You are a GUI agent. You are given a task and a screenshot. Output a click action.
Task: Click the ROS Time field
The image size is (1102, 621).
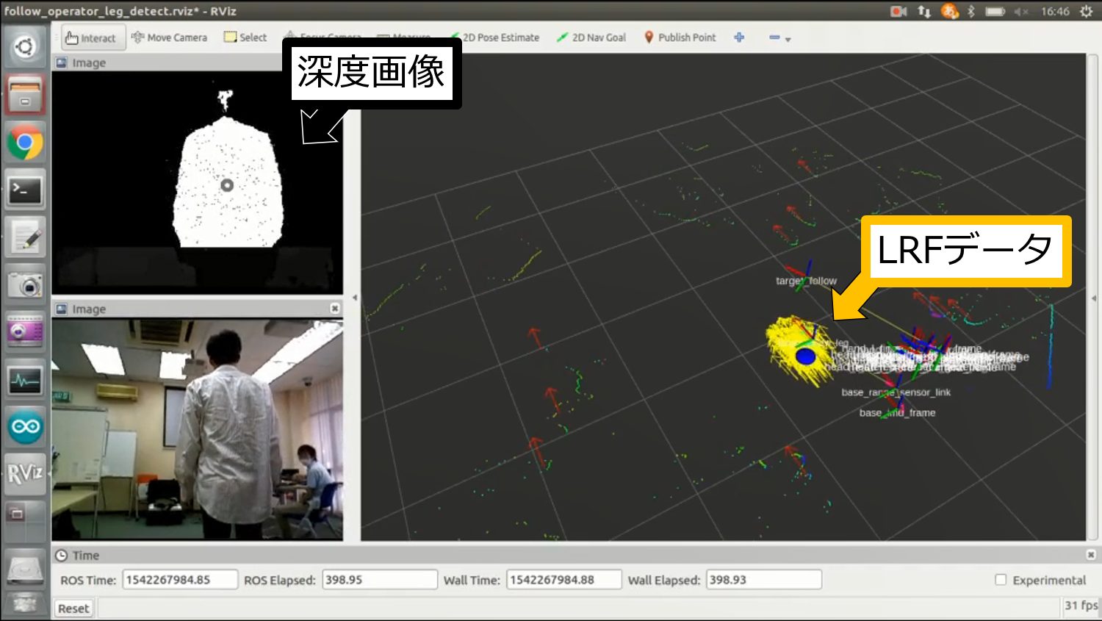point(179,580)
